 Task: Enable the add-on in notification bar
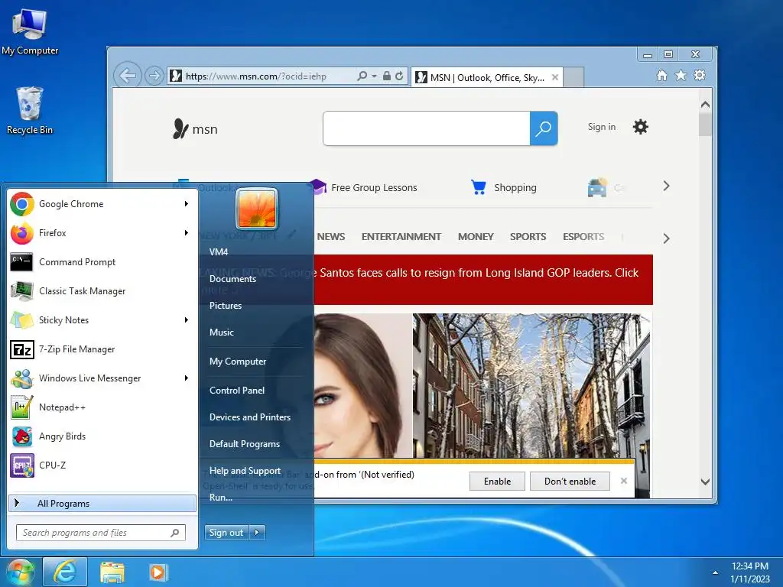[497, 482]
